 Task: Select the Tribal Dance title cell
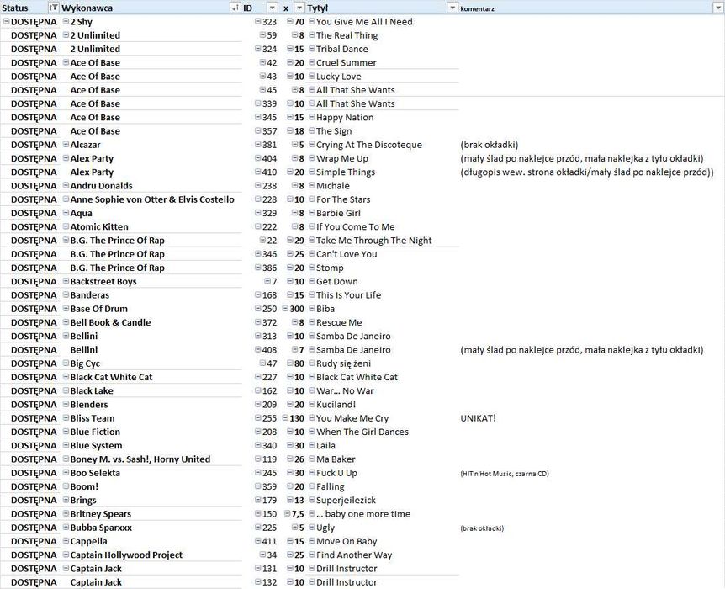(342, 49)
